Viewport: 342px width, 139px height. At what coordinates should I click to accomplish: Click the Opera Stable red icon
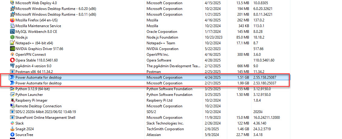point(12,60)
